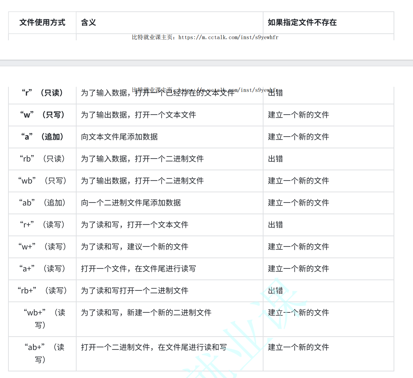
Task: Click 出错 in the "rb" row
Action: click(276, 159)
